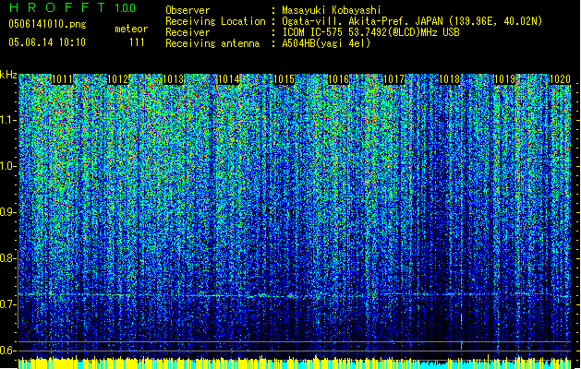Click the 0.6 frequency axis label

click(x=8, y=351)
